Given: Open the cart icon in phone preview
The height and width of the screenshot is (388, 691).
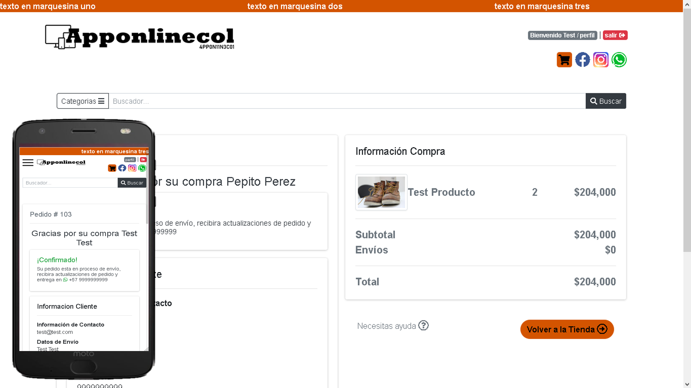Looking at the screenshot, I should click(x=112, y=168).
